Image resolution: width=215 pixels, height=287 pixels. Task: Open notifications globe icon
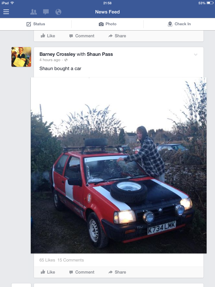tap(58, 12)
